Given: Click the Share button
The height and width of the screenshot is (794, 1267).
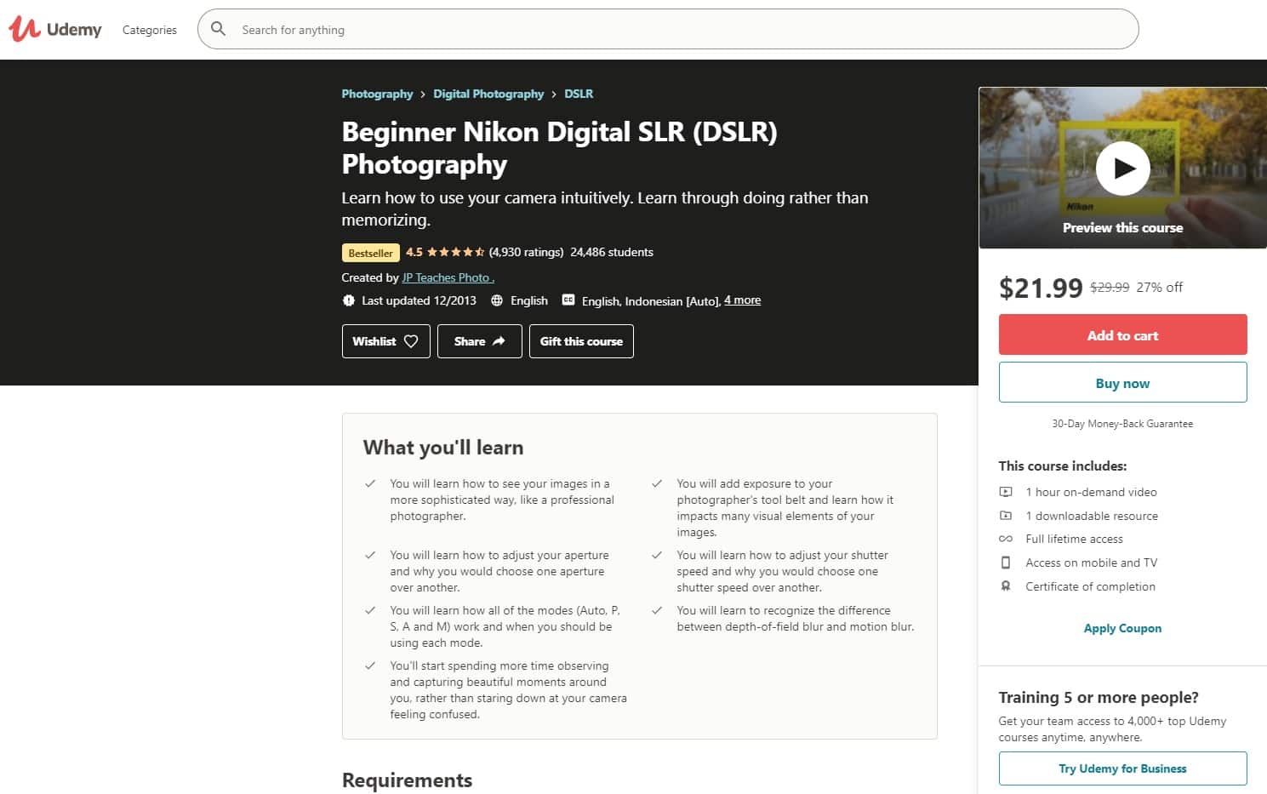Looking at the screenshot, I should (479, 341).
